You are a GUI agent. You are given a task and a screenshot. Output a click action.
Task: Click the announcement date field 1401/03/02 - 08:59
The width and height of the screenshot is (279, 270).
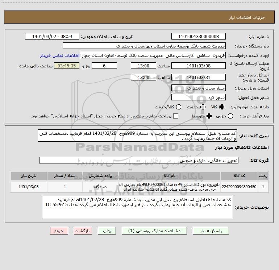[x=52, y=36]
